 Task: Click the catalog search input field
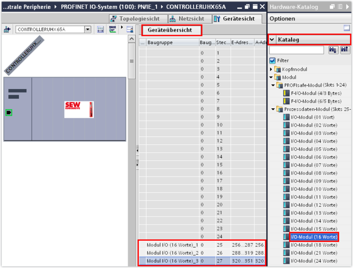[x=296, y=50]
